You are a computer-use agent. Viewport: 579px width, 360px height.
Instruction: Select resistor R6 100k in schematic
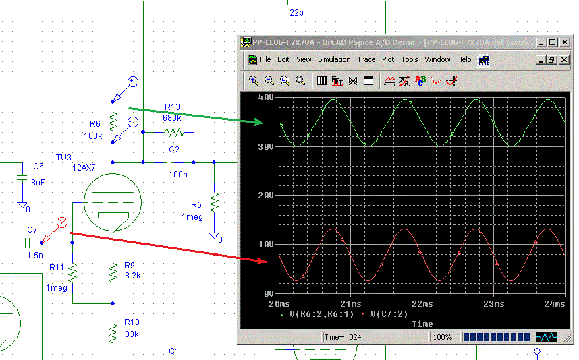tap(113, 122)
